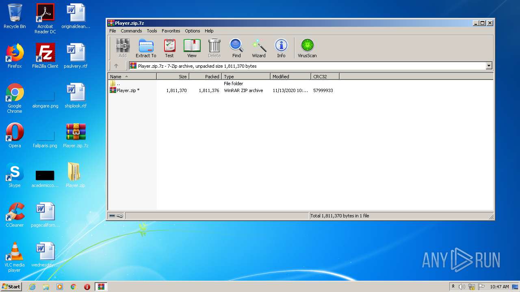This screenshot has width=520, height=292.
Task: Open the Commands menu
Action: coord(131,31)
